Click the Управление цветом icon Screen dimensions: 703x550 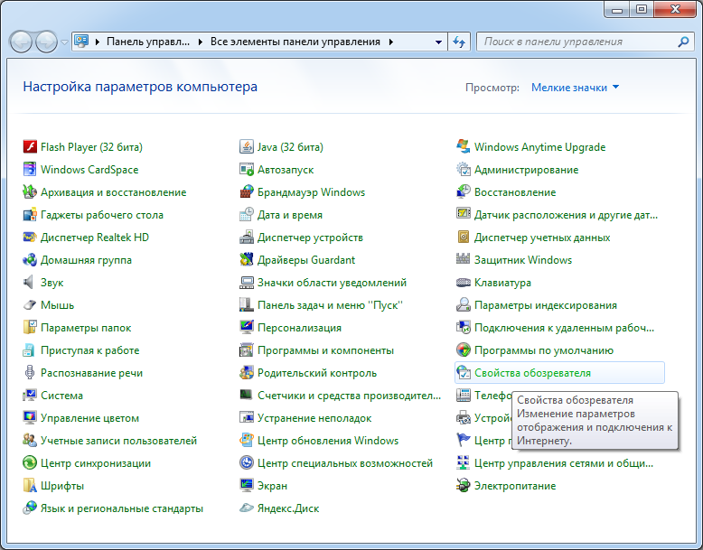pos(30,418)
